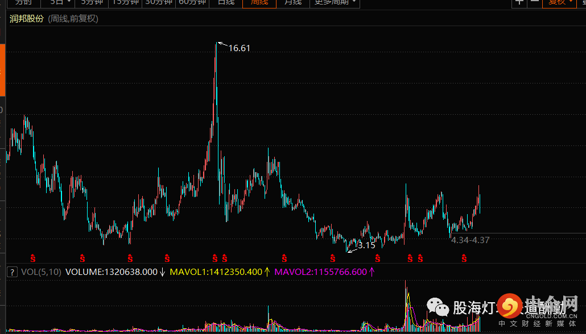The image size is (586, 334).
Task: Switch to the 周线 weekly tab
Action: tap(259, 3)
